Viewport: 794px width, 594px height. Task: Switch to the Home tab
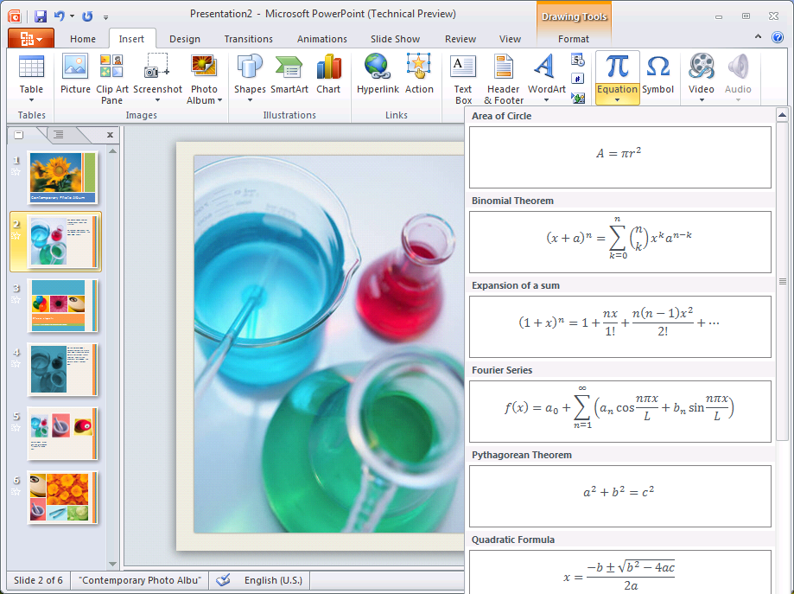(x=83, y=39)
